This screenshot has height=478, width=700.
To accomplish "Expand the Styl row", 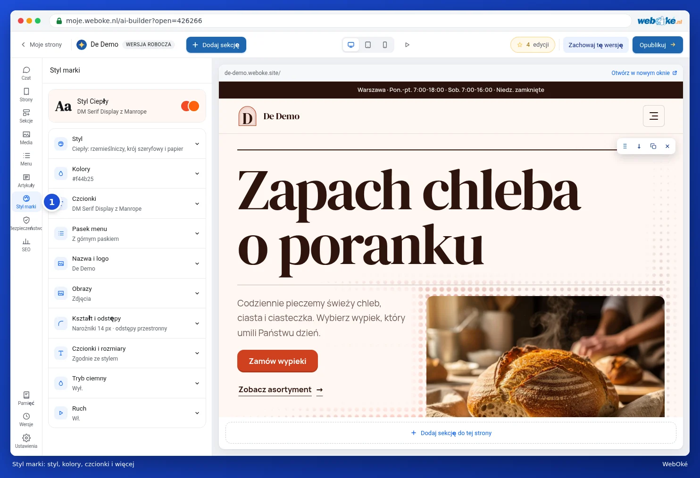I will click(x=127, y=144).
